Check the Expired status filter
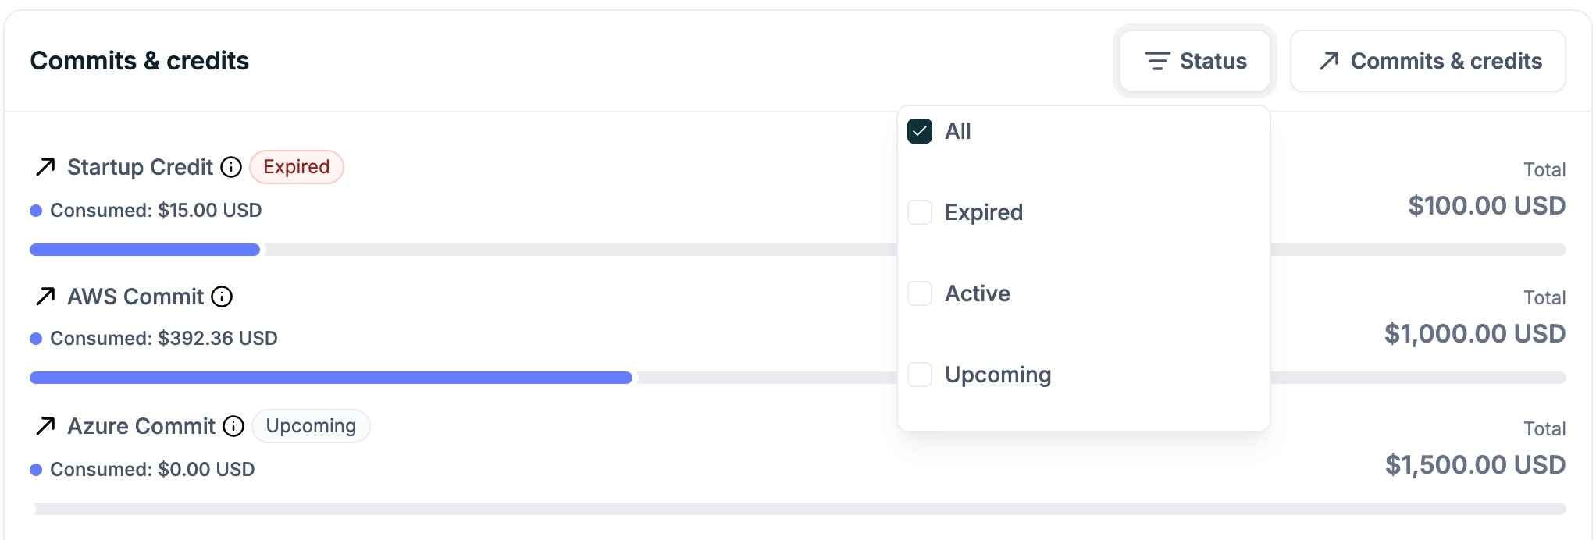The height and width of the screenshot is (540, 1596). 920,212
